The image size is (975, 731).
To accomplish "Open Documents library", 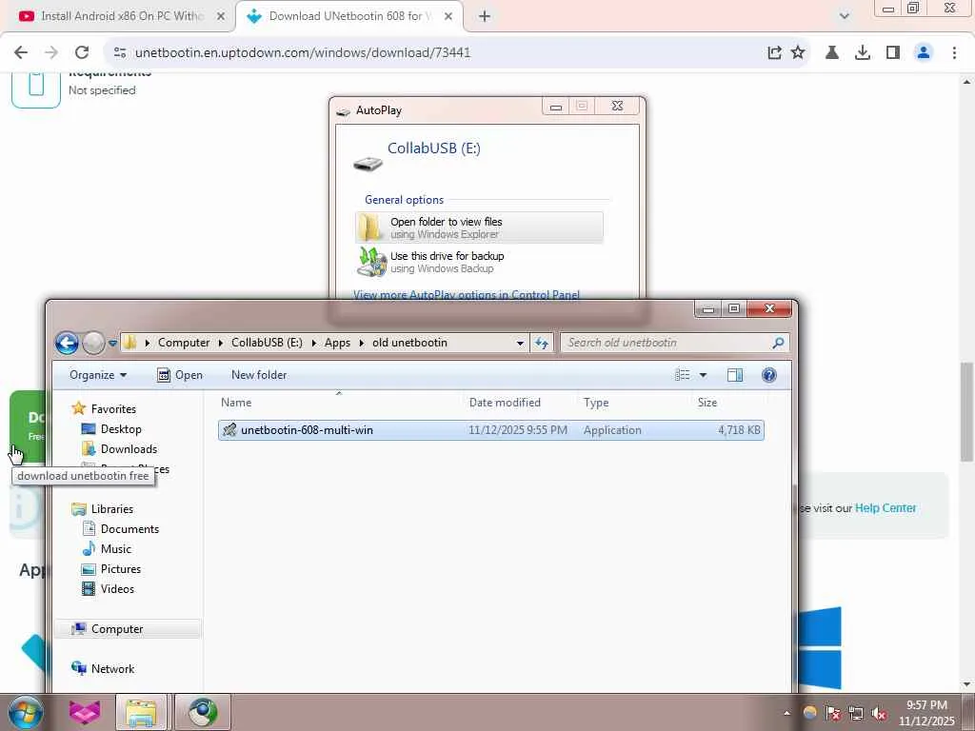I will point(129,529).
